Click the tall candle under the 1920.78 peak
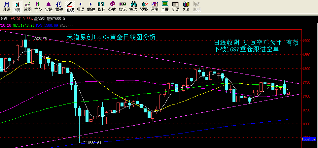318x148 pixels. pos(25,44)
